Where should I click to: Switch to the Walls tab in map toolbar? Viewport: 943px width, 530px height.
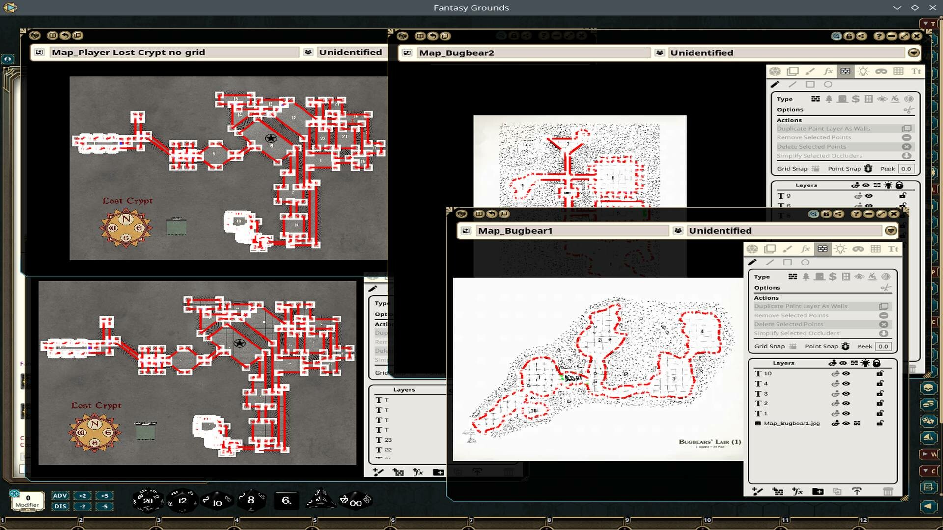point(824,249)
